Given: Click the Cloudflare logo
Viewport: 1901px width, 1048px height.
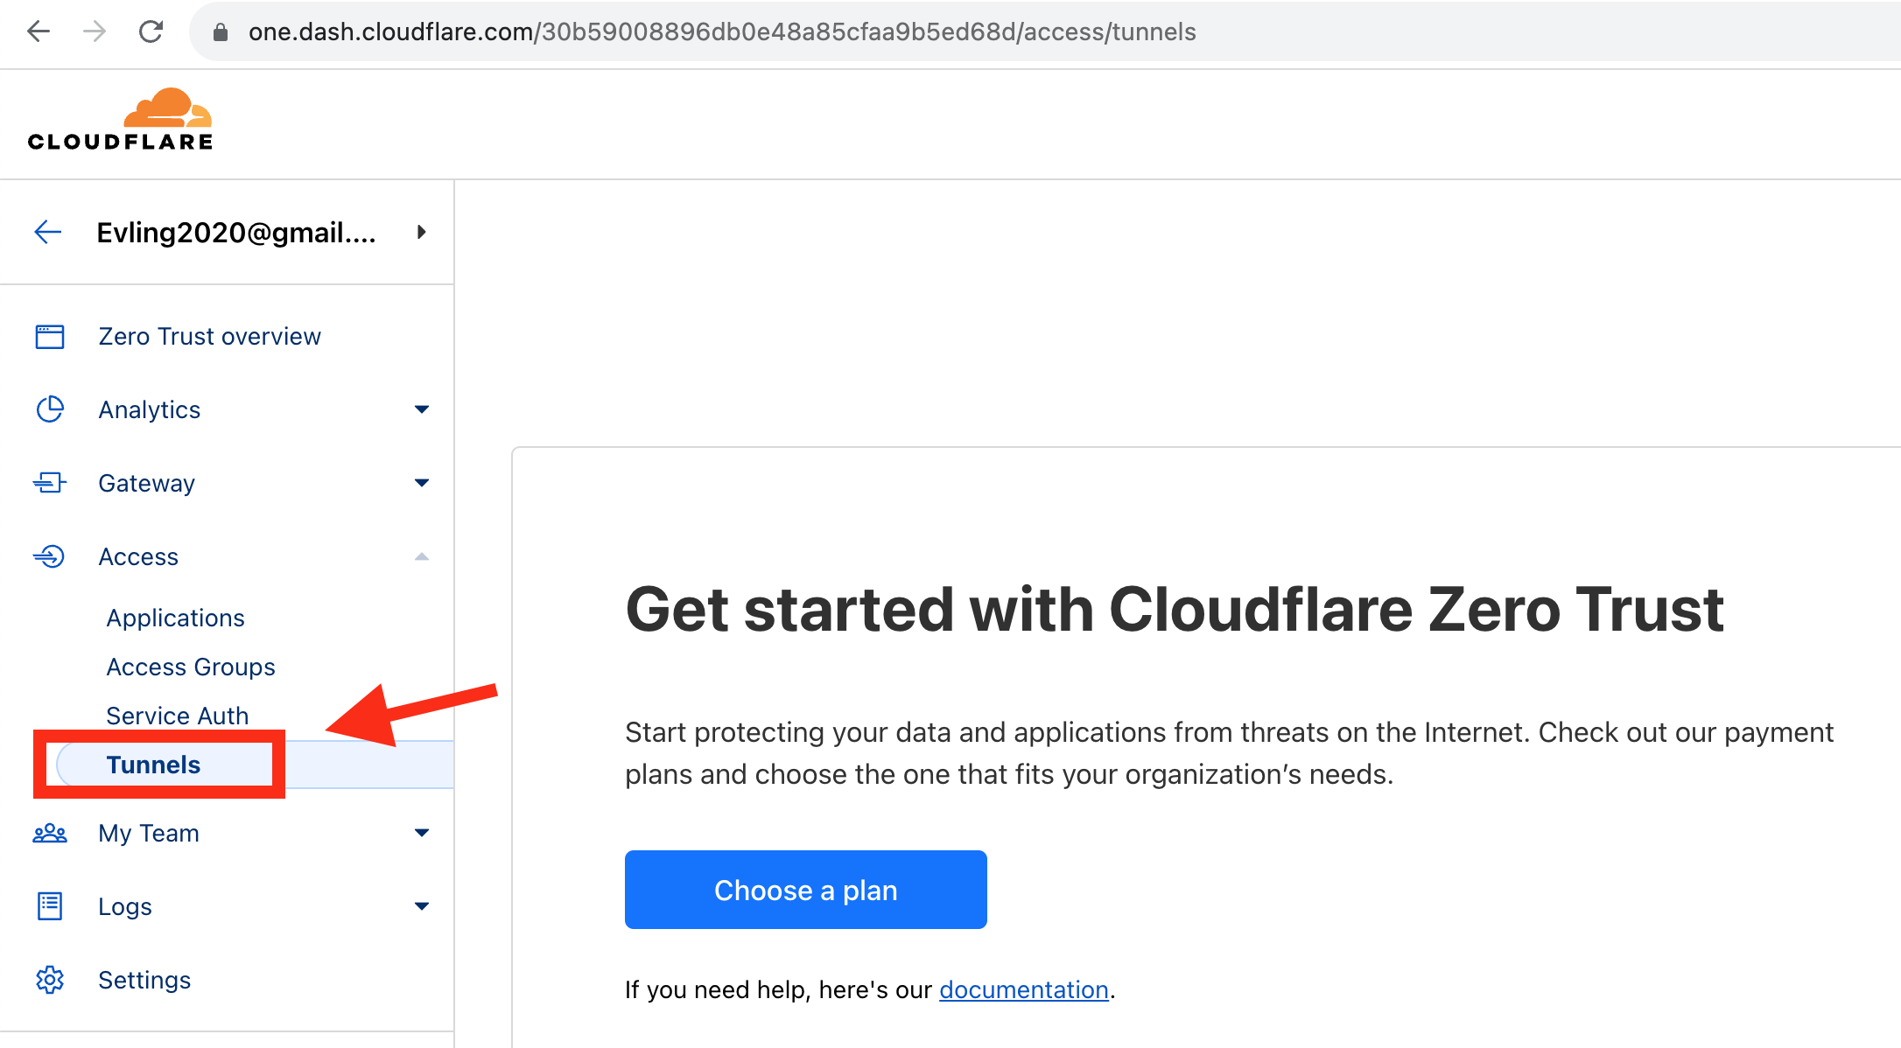Looking at the screenshot, I should tap(120, 120).
